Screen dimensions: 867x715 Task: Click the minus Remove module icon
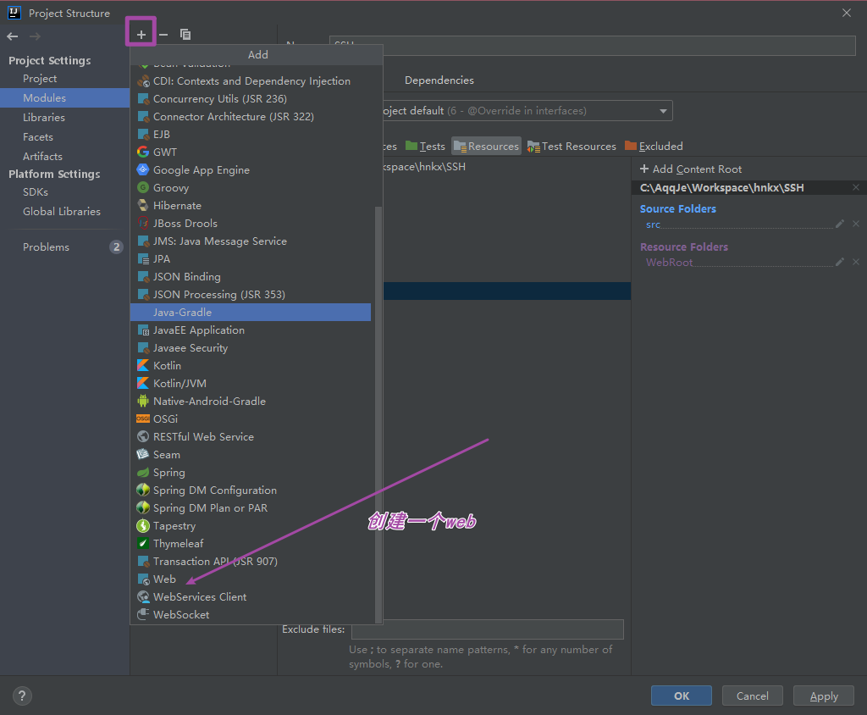pyautogui.click(x=163, y=35)
